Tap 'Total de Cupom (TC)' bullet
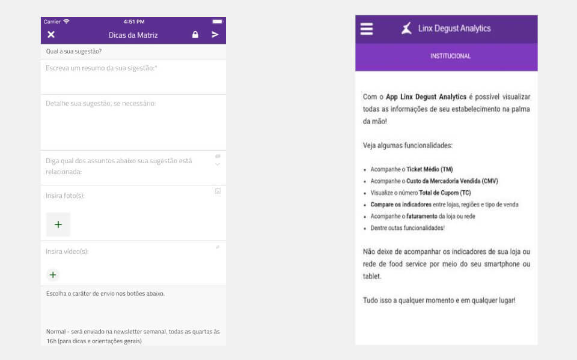The height and width of the screenshot is (360, 577). click(x=421, y=193)
